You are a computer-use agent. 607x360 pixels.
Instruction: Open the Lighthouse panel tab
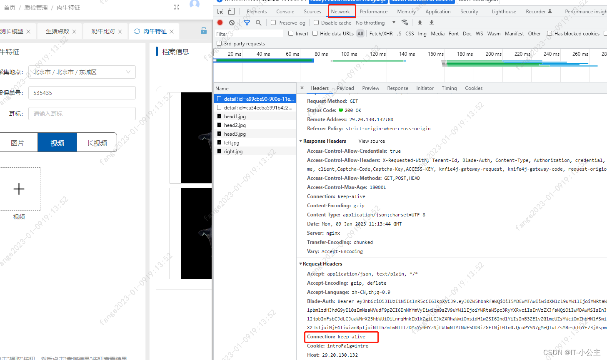click(504, 12)
